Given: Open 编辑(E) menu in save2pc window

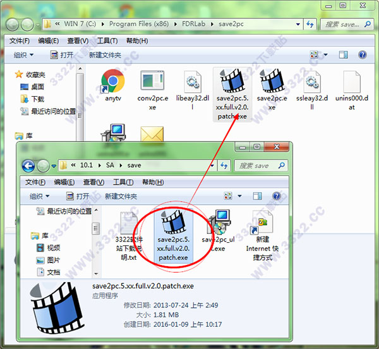Looking at the screenshot, I should click(49, 41).
